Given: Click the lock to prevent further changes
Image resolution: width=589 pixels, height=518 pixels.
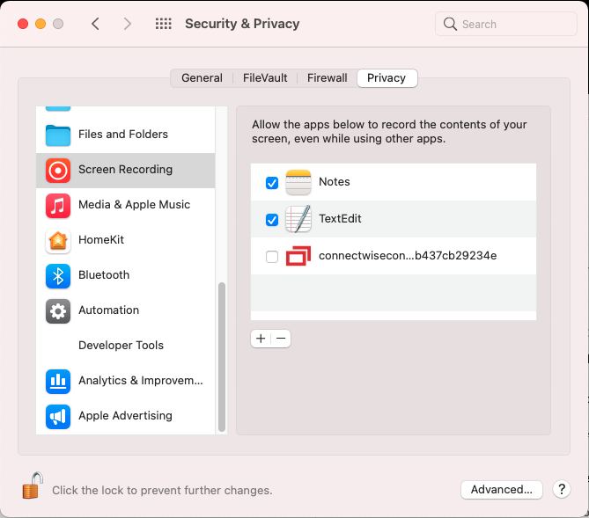Looking at the screenshot, I should [33, 486].
